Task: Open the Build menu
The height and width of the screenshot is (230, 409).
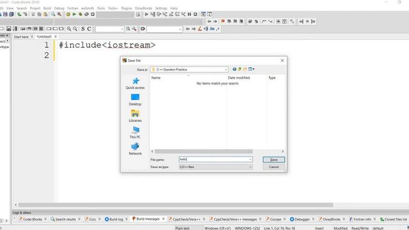Action: (47, 8)
